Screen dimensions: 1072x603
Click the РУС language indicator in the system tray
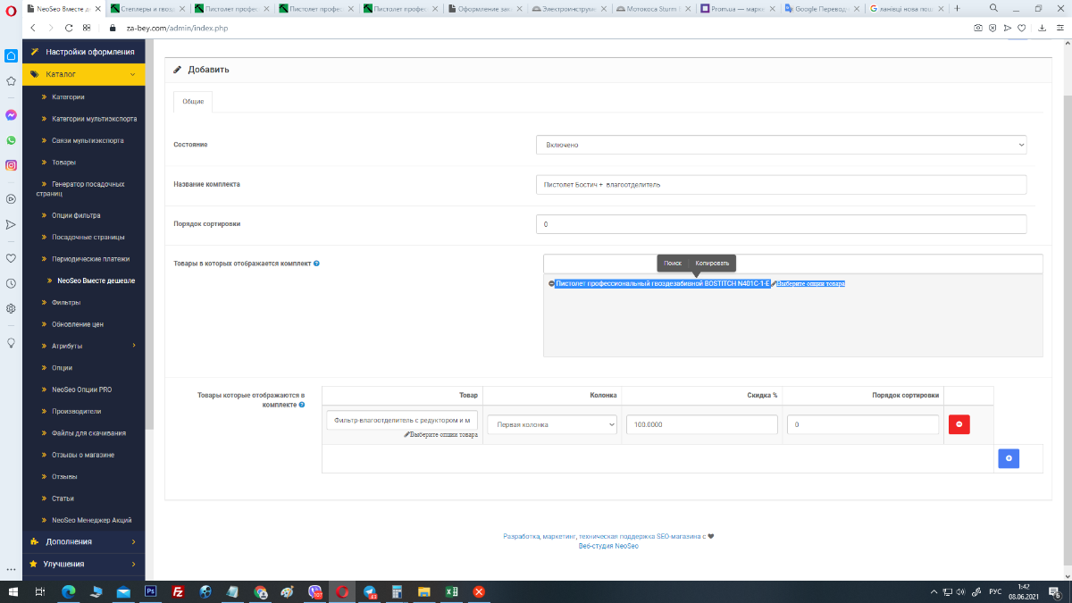995,591
